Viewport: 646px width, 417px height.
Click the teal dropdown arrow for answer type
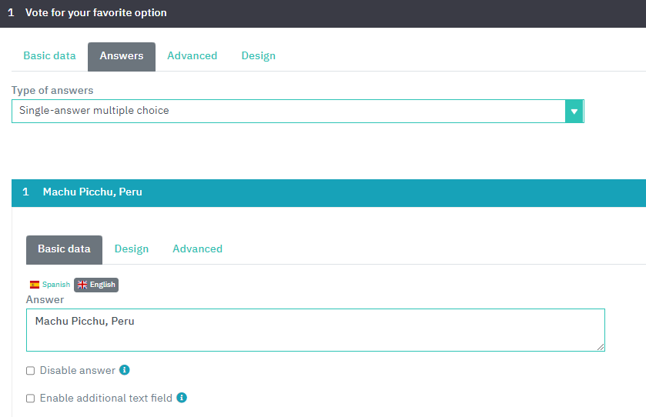coord(574,111)
